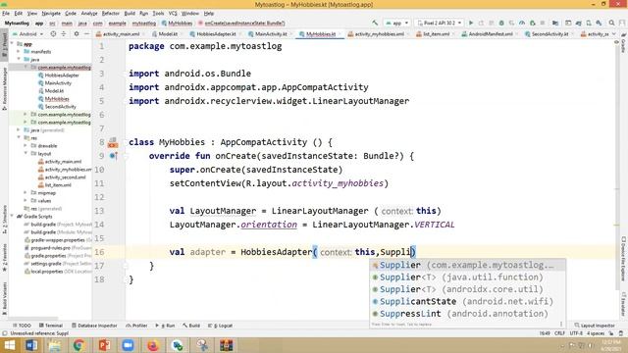
Task: Show hidden editor tabs dropdown arrow
Action: pyautogui.click(x=615, y=34)
